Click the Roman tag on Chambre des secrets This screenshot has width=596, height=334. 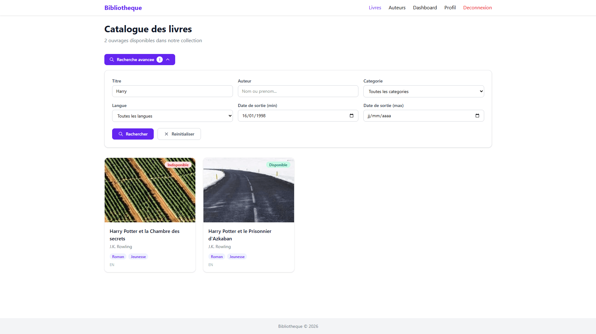click(118, 256)
